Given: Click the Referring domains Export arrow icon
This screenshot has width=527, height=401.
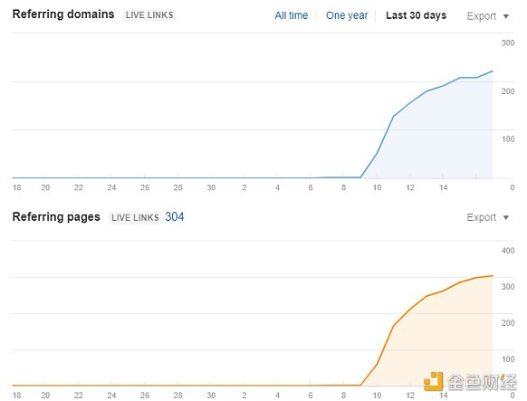Looking at the screenshot, I should [x=506, y=16].
